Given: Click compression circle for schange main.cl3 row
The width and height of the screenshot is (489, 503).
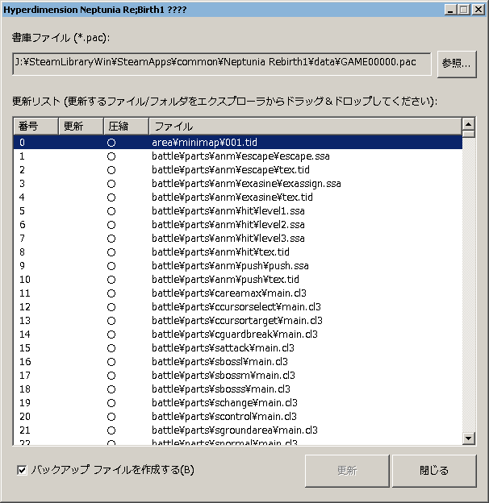Looking at the screenshot, I should [111, 403].
